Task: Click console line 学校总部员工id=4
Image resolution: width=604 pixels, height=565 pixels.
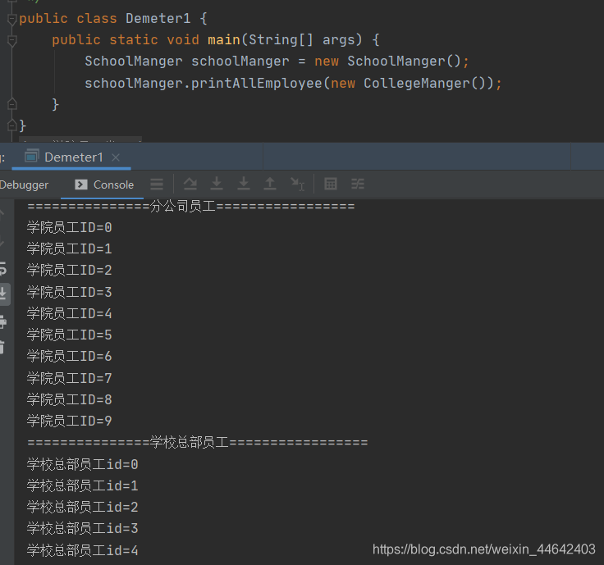Action: [x=82, y=550]
